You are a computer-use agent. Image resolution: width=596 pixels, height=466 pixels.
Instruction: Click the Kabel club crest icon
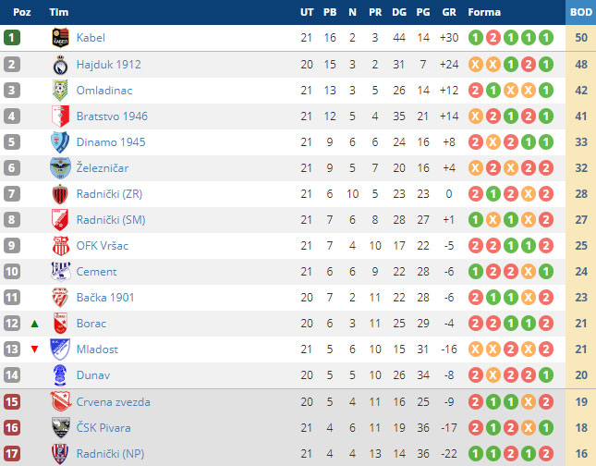pos(61,38)
